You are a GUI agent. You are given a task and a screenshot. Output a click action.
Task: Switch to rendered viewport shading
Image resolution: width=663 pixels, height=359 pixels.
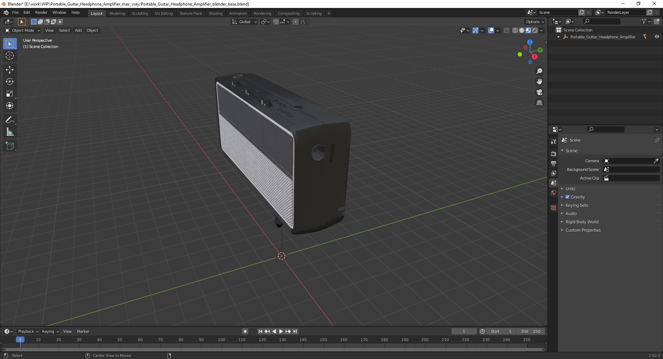tap(535, 30)
